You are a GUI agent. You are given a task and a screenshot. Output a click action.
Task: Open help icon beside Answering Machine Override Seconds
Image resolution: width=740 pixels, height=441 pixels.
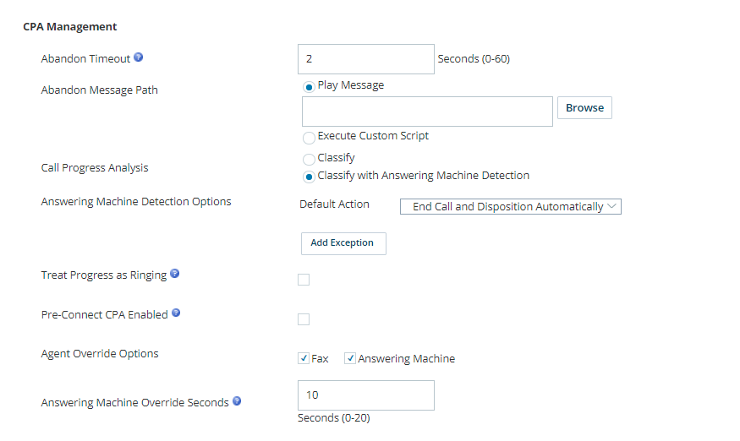(237, 401)
